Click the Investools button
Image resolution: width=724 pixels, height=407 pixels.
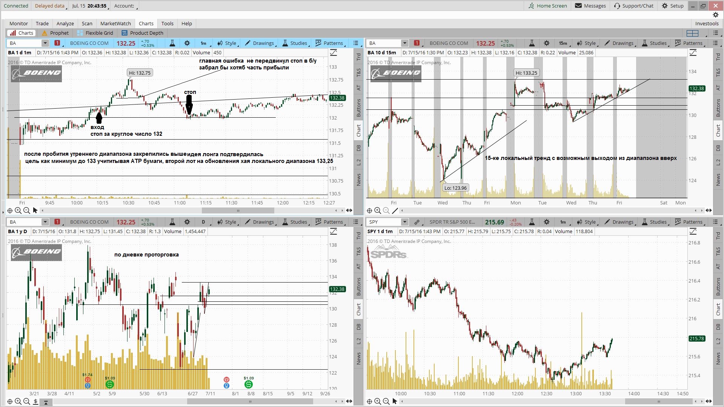tap(707, 23)
